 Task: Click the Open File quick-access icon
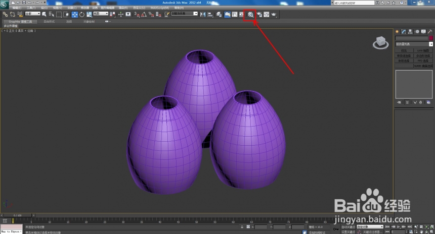click(x=18, y=3)
